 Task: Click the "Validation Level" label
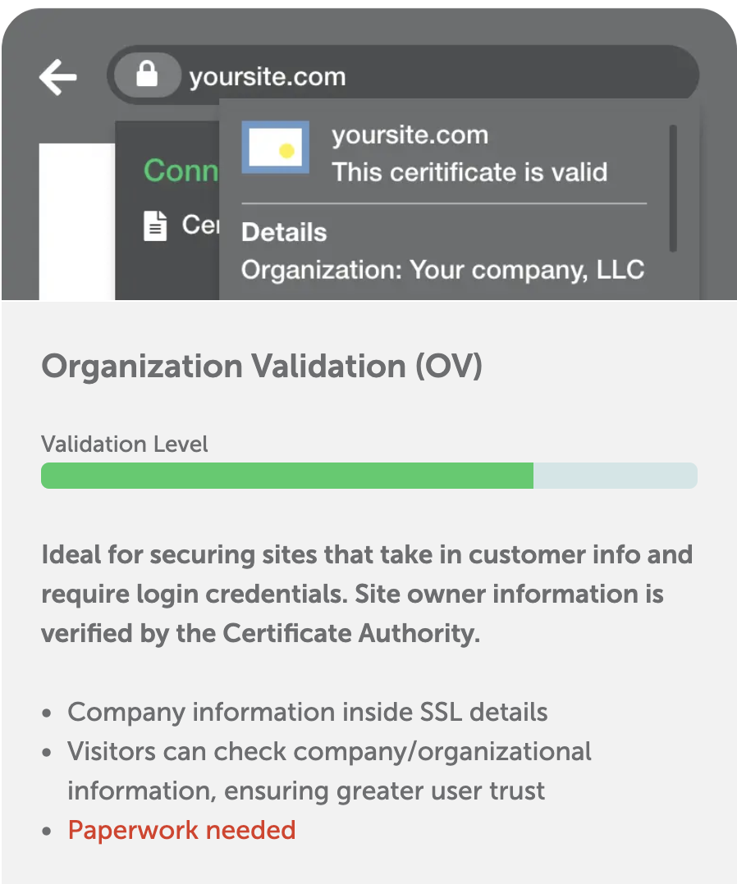(x=125, y=444)
